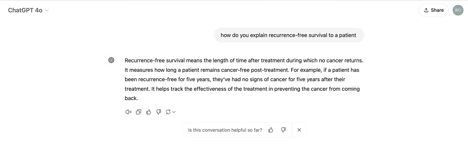Screen dimensions: 468x162
Task: Open the RO user profile menu
Action: tap(458, 10)
